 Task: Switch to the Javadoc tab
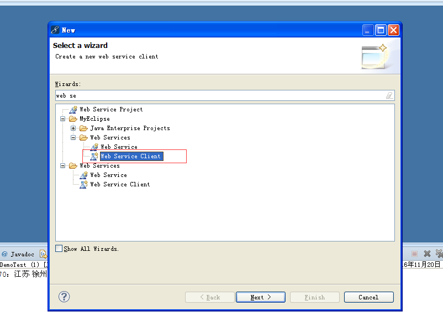(x=18, y=254)
